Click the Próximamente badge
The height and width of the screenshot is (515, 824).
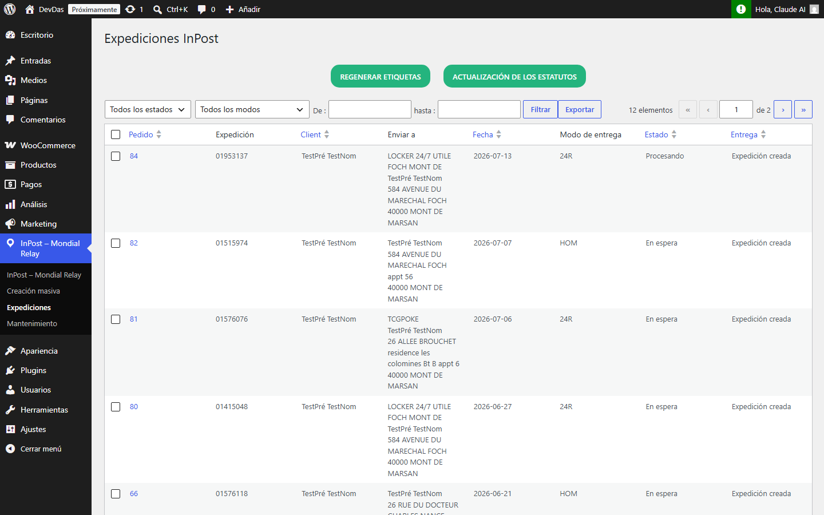[x=94, y=9]
